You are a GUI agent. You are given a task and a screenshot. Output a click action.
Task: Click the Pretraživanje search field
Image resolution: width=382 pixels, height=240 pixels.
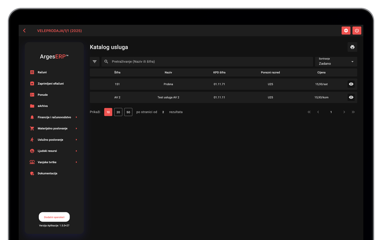click(207, 62)
